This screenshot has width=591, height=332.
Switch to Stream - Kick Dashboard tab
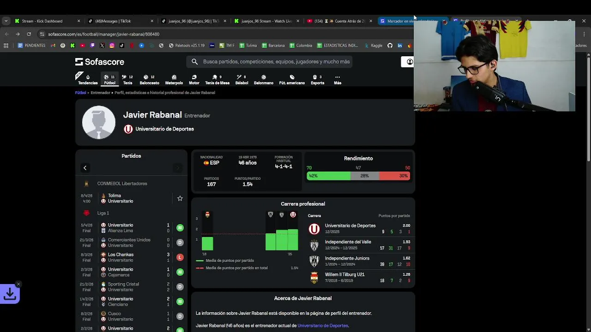[x=48, y=21]
